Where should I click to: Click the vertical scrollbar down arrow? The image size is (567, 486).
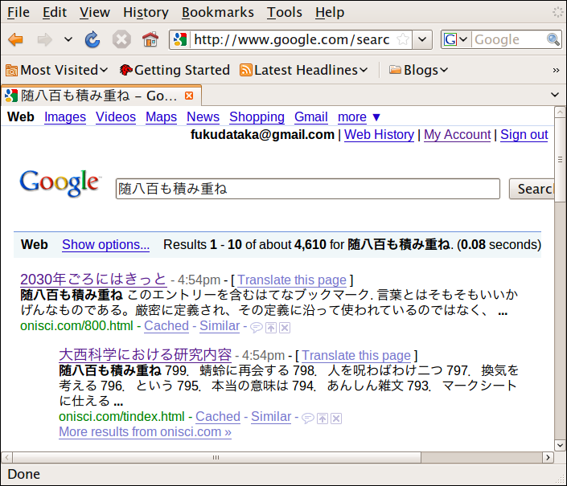coord(560,445)
